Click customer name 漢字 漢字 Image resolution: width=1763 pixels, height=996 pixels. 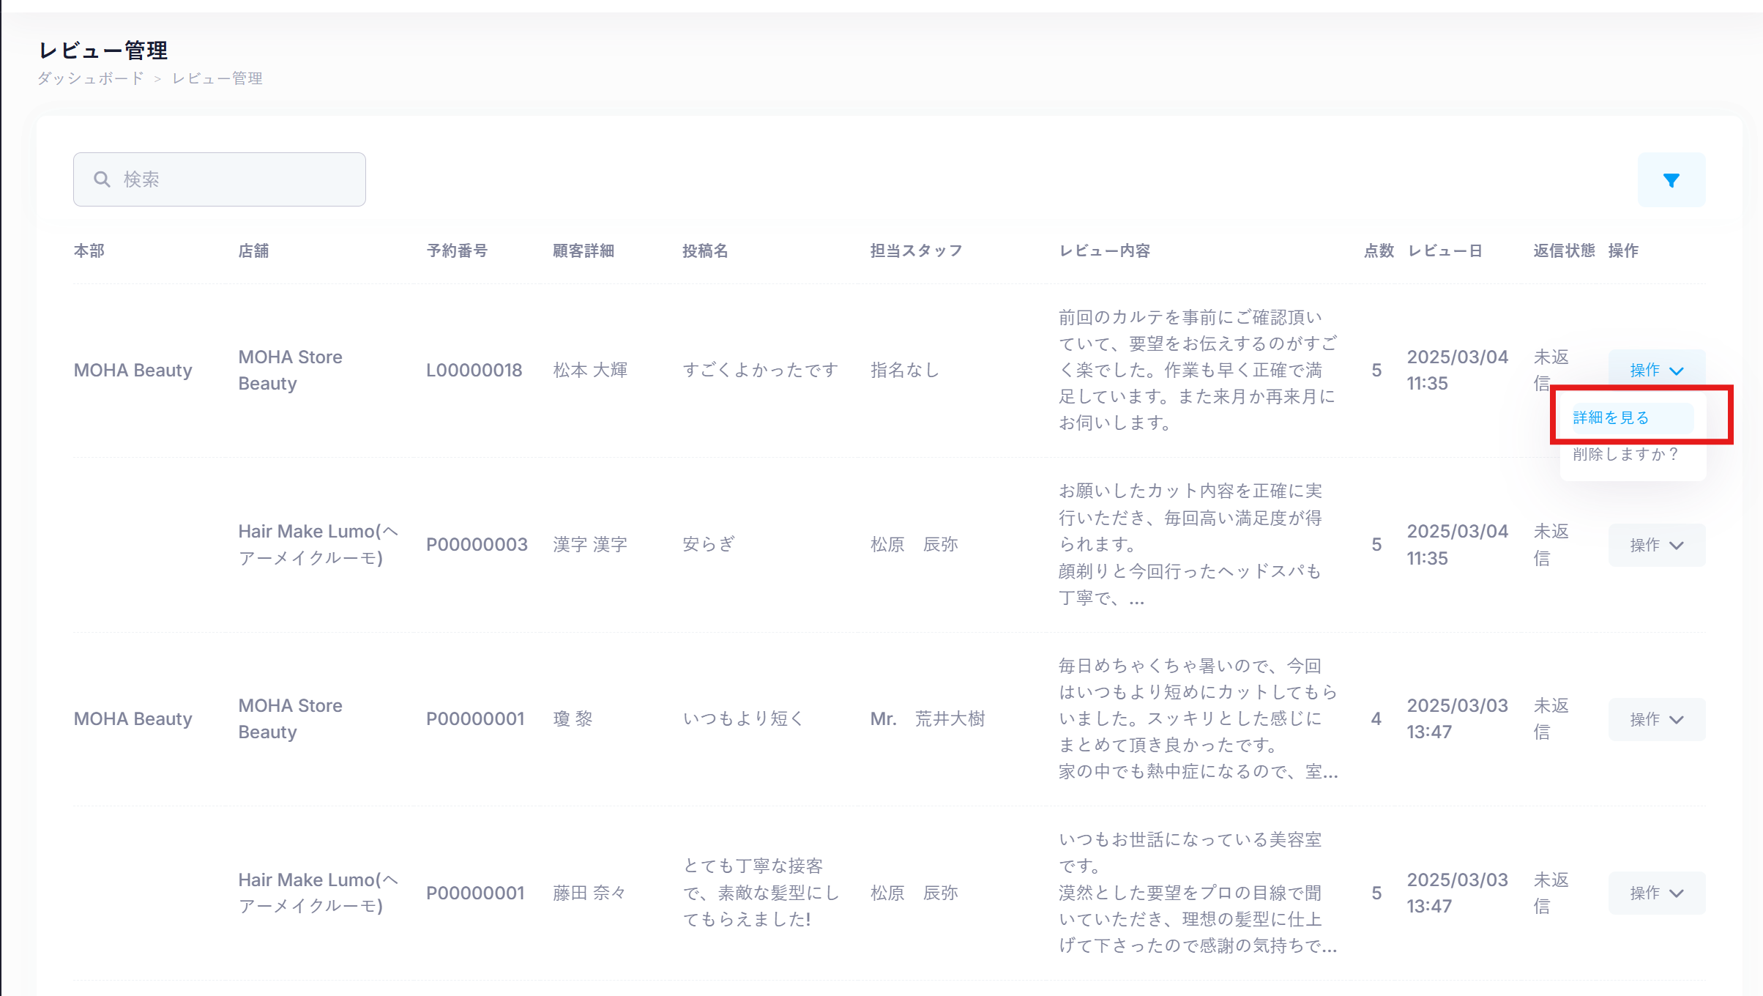pyautogui.click(x=590, y=544)
